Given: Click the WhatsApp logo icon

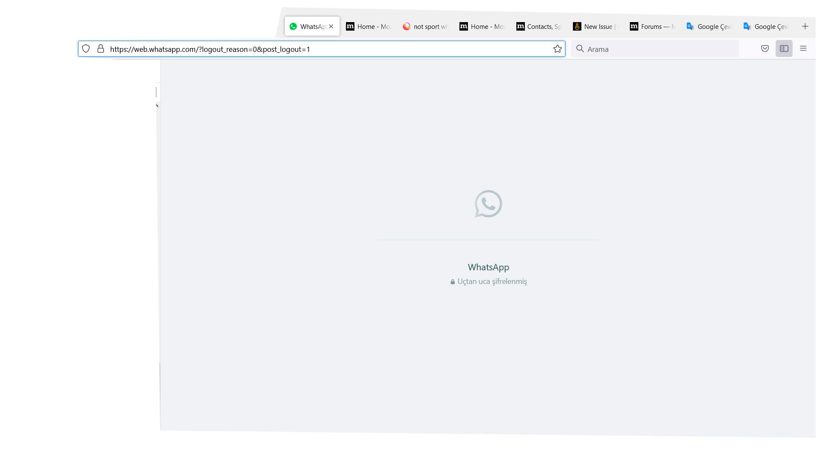Looking at the screenshot, I should [x=487, y=204].
